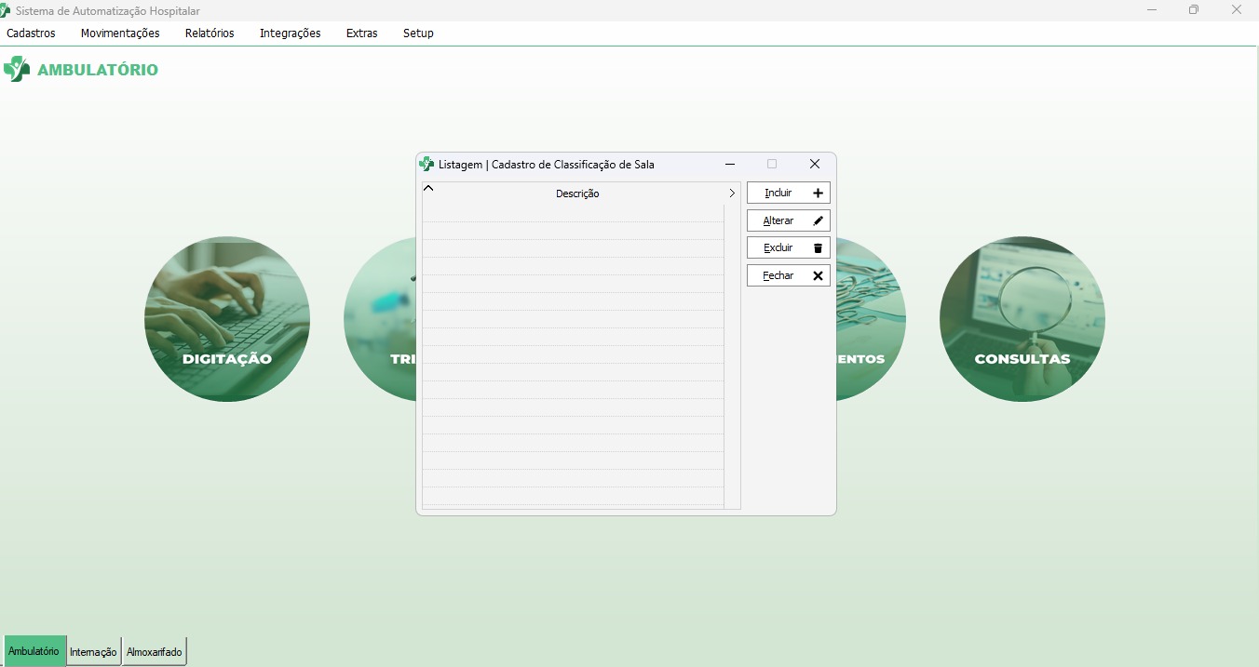The height and width of the screenshot is (667, 1259).
Task: Open the Relatórios menu
Action: [210, 33]
